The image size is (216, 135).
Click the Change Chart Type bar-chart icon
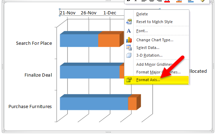[129, 40]
